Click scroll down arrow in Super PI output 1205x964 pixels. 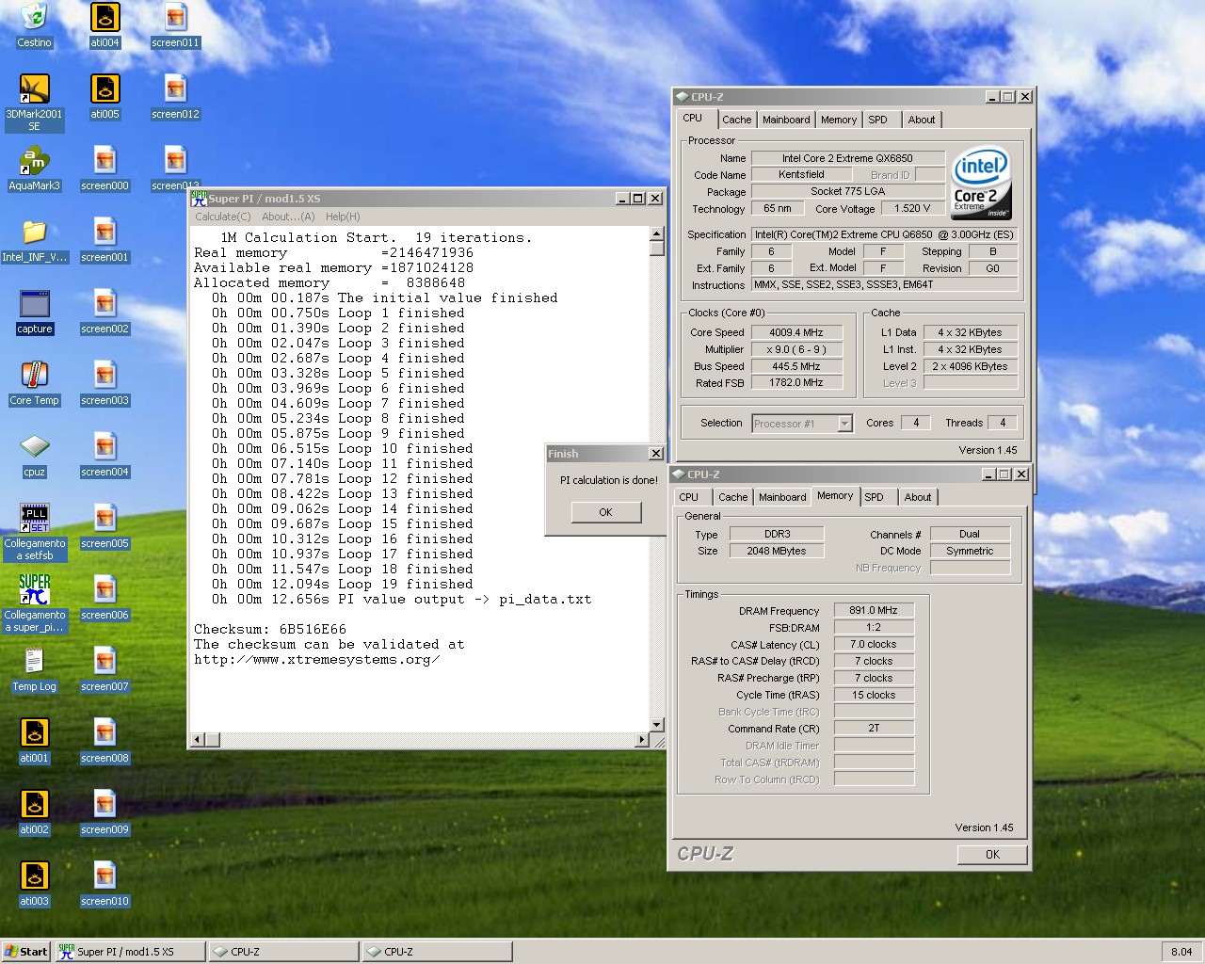pyautogui.click(x=656, y=725)
